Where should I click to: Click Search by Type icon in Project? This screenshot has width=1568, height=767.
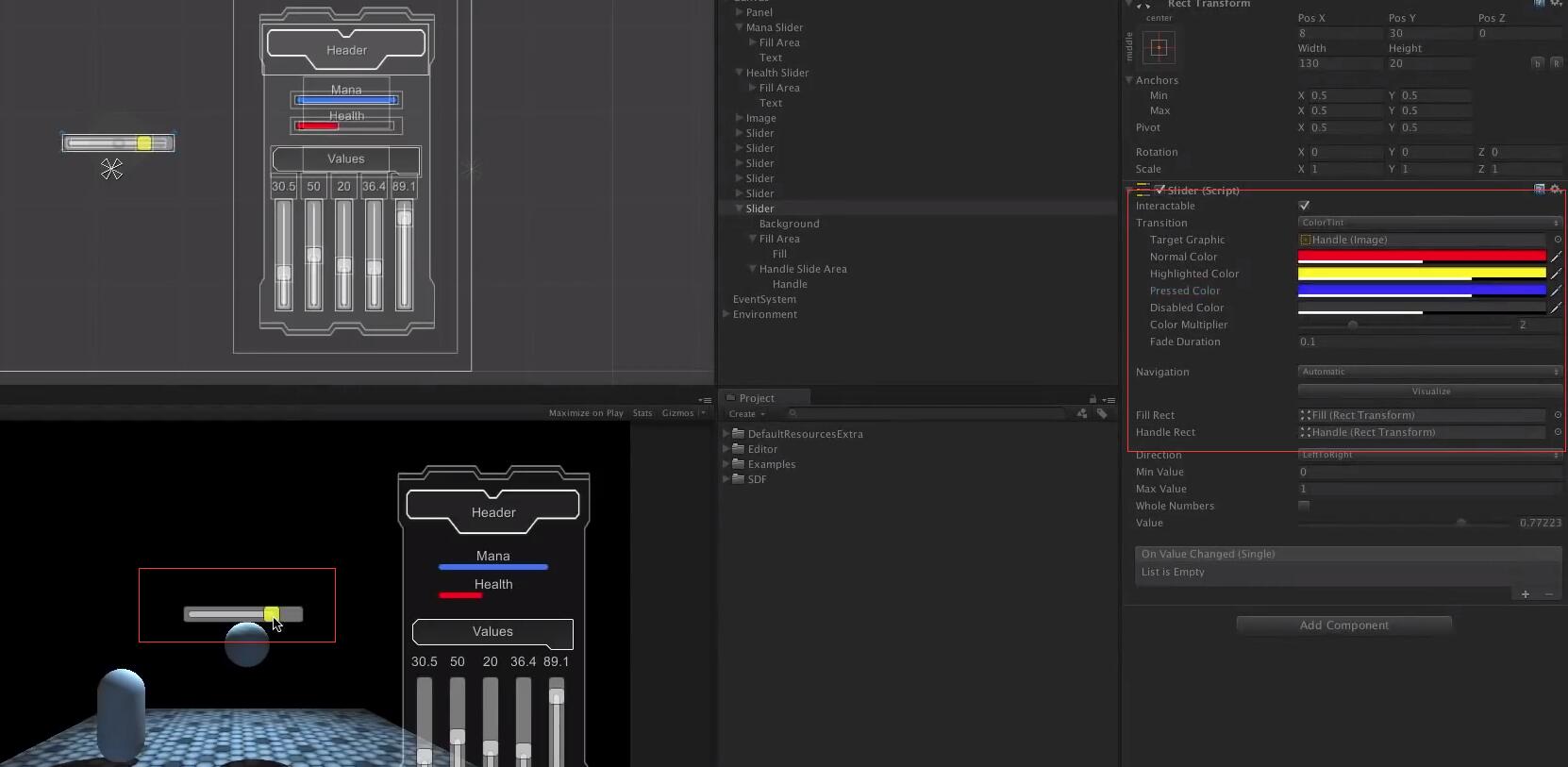tap(1082, 414)
